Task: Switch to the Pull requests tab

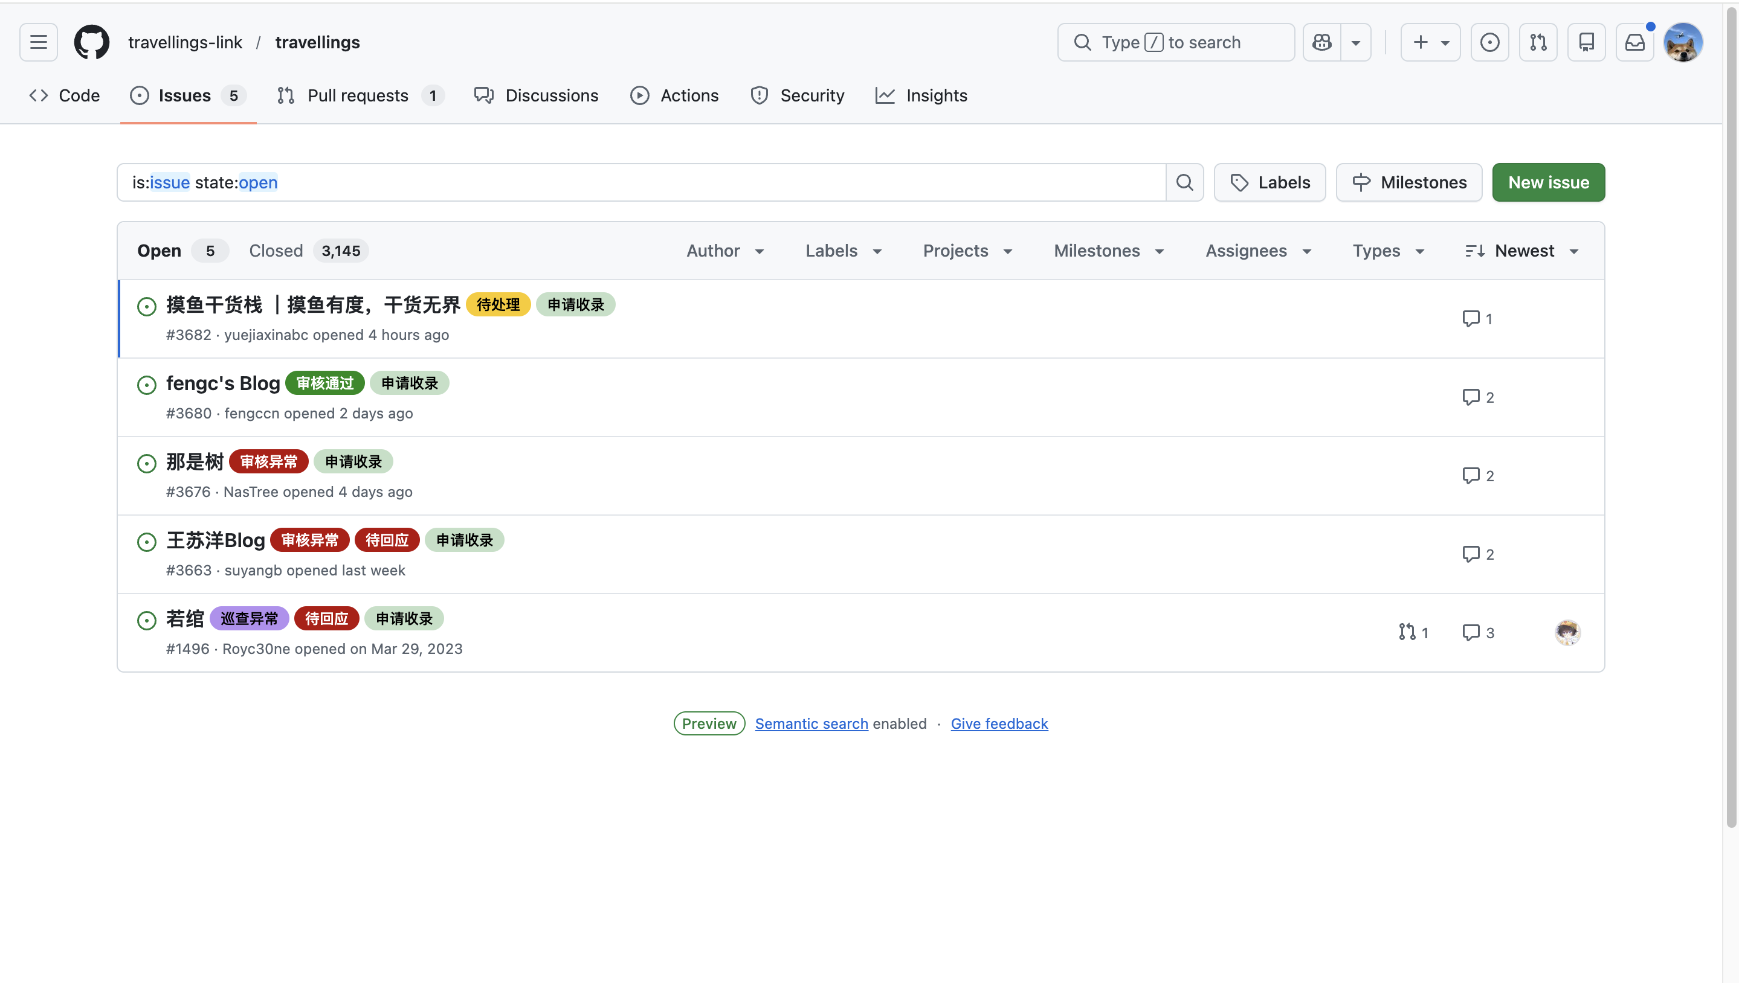Action: [359, 96]
